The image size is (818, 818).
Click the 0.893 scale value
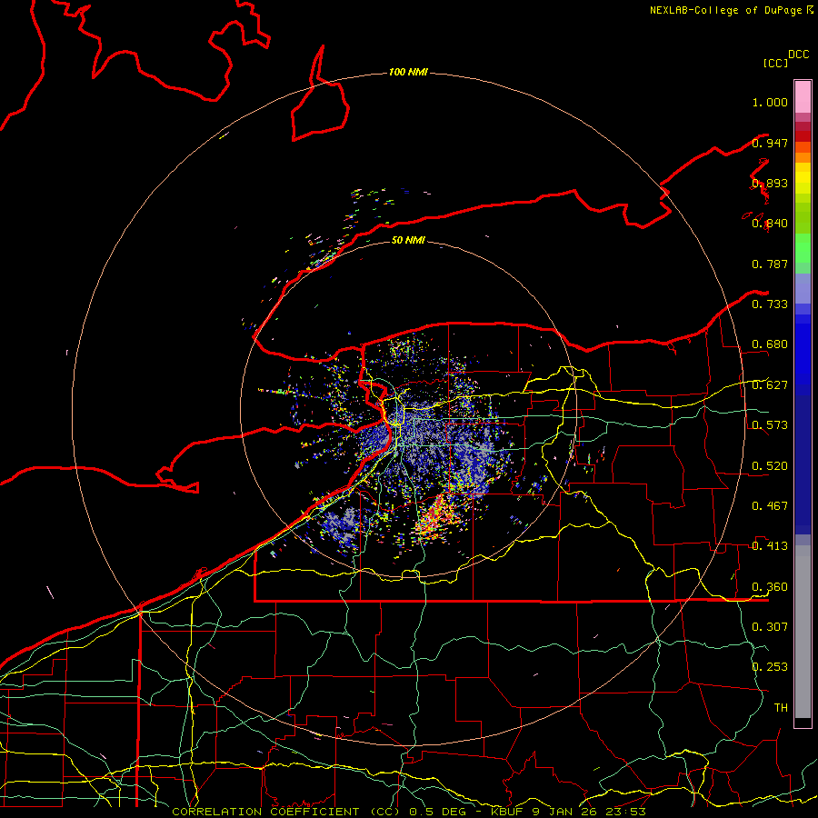(x=770, y=183)
